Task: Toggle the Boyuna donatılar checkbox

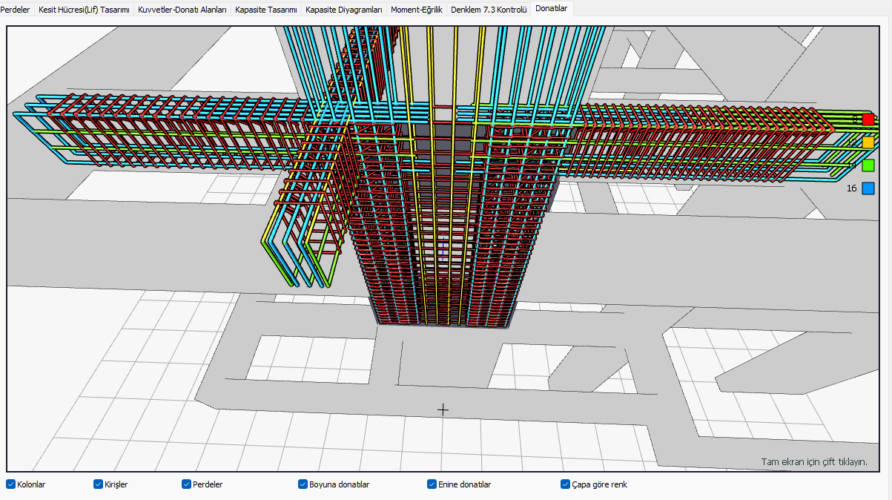Action: (x=303, y=484)
